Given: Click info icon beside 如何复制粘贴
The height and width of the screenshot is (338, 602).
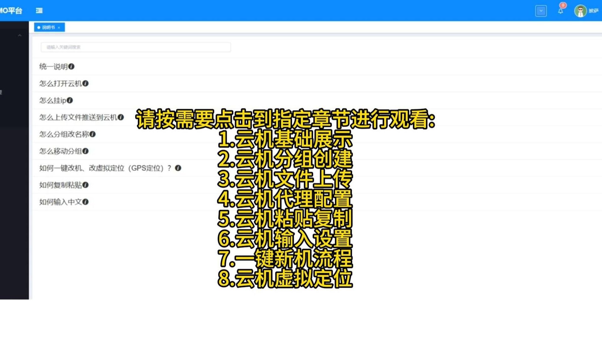Looking at the screenshot, I should pyautogui.click(x=85, y=185).
